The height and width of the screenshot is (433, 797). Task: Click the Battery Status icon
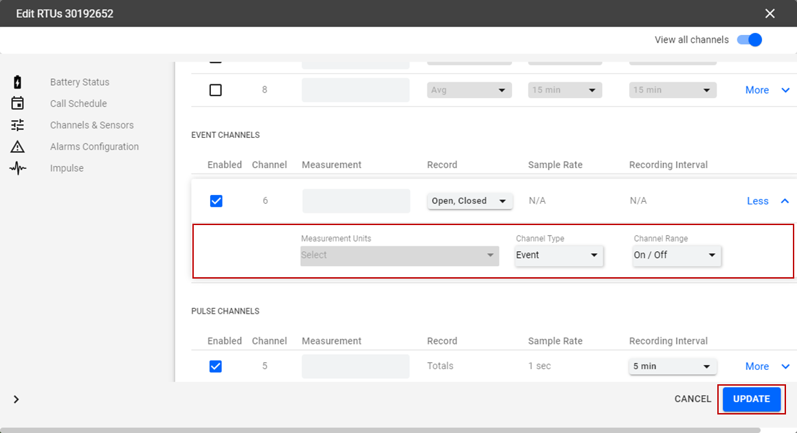[x=18, y=82]
